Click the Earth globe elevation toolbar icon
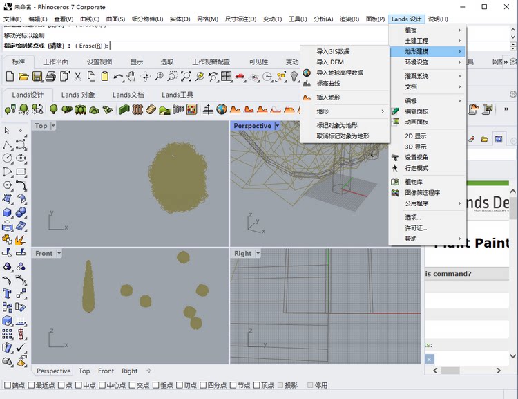Viewport: 518px width, 399px height. tap(222, 109)
